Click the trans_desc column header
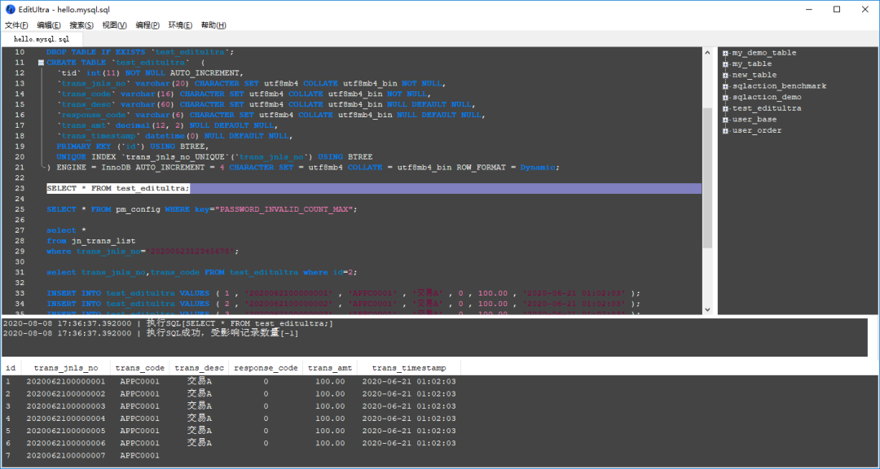880x469 pixels. [199, 368]
